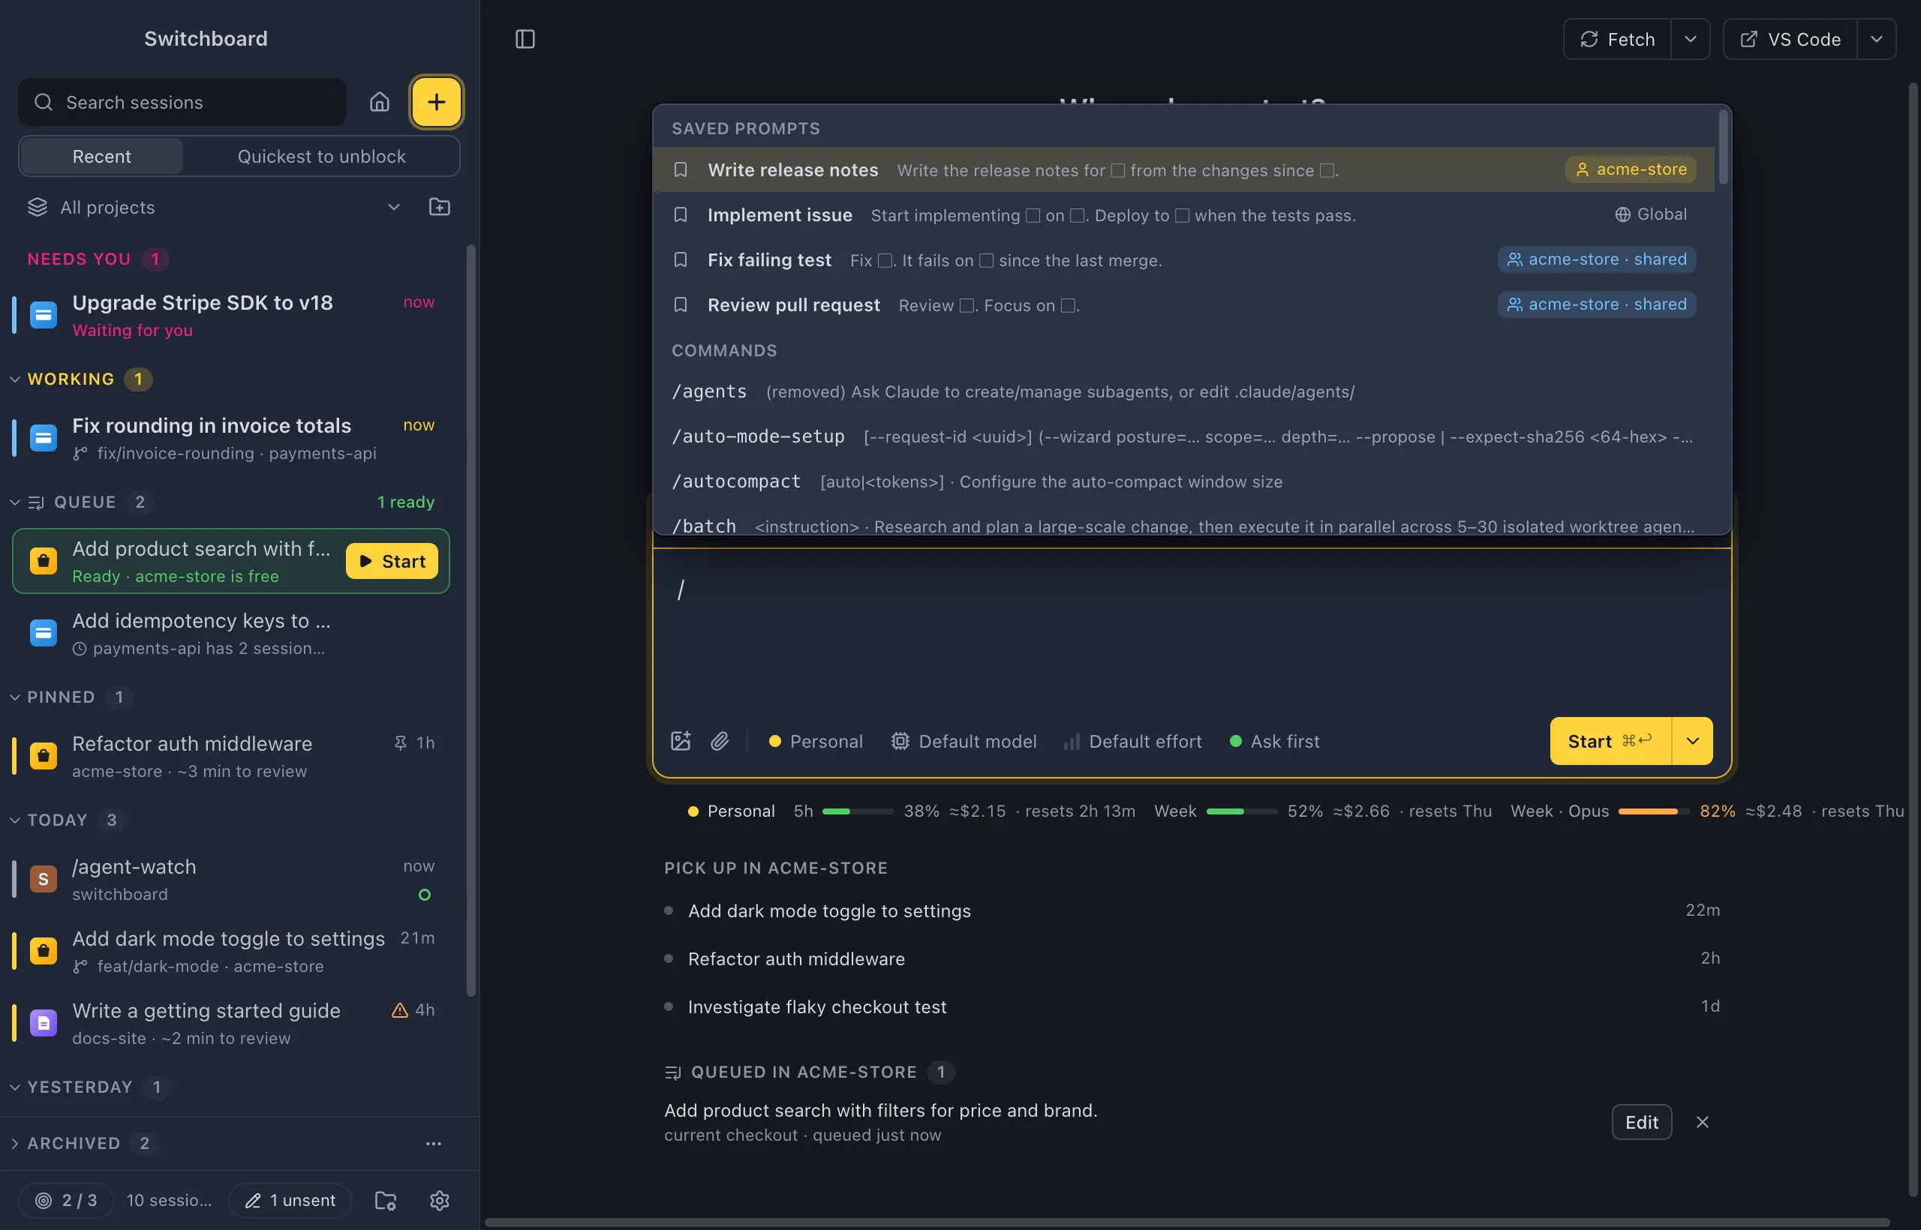The image size is (1921, 1230).
Task: Remove queued item with the X icon
Action: (1702, 1122)
